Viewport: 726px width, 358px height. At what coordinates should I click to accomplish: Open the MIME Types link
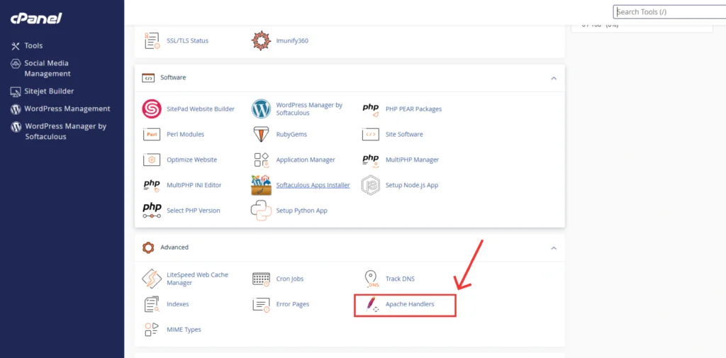pos(184,330)
